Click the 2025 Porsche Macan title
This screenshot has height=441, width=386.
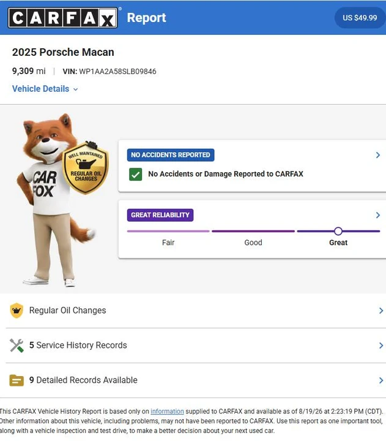point(63,52)
